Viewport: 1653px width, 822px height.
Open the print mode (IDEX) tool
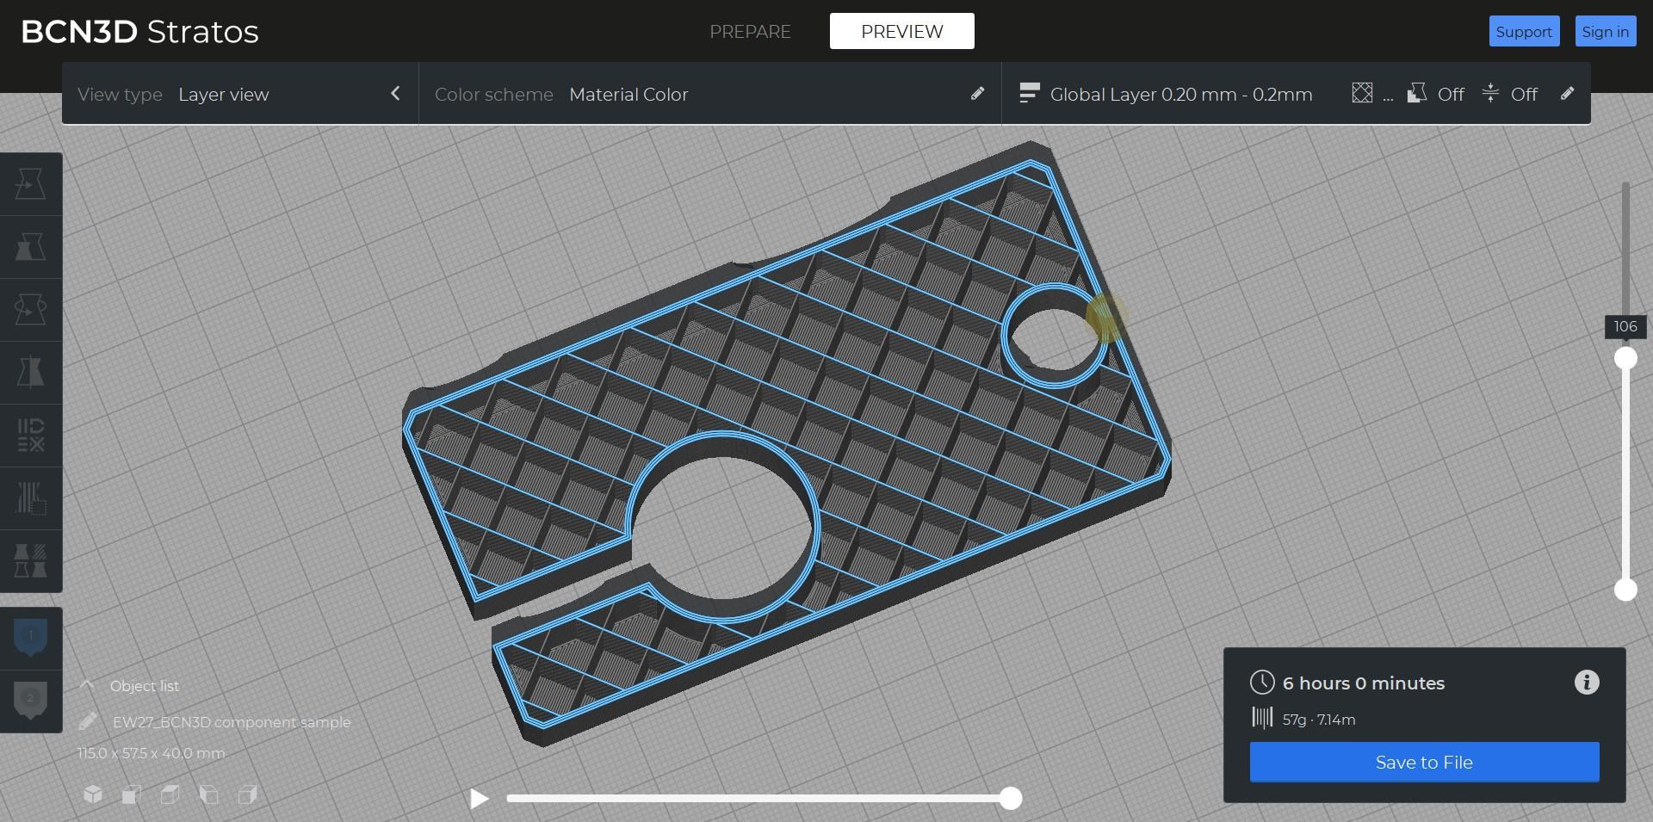pos(31,436)
